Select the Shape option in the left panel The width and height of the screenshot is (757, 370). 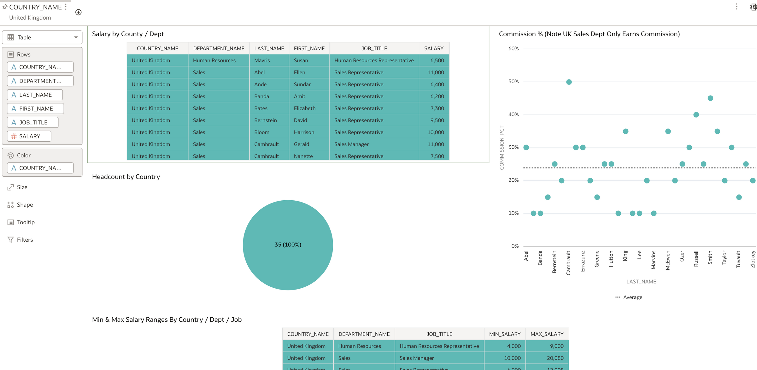click(x=25, y=205)
